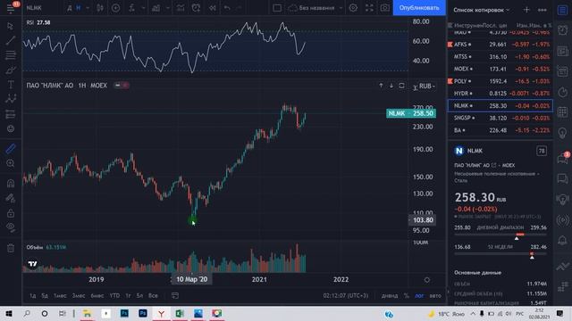Open the RUB currency dropdown

click(x=427, y=86)
